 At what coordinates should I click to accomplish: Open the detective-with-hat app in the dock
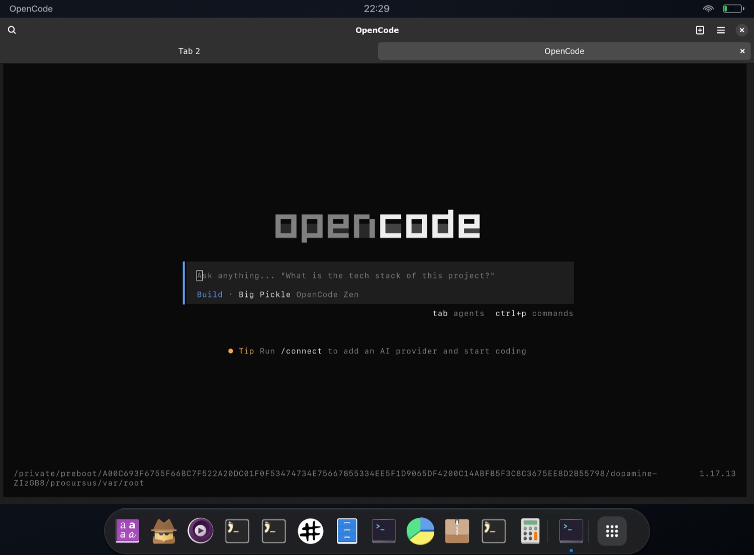(x=164, y=531)
